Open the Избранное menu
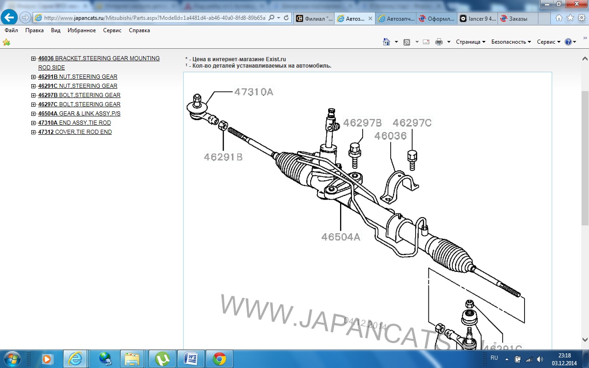 (x=81, y=30)
